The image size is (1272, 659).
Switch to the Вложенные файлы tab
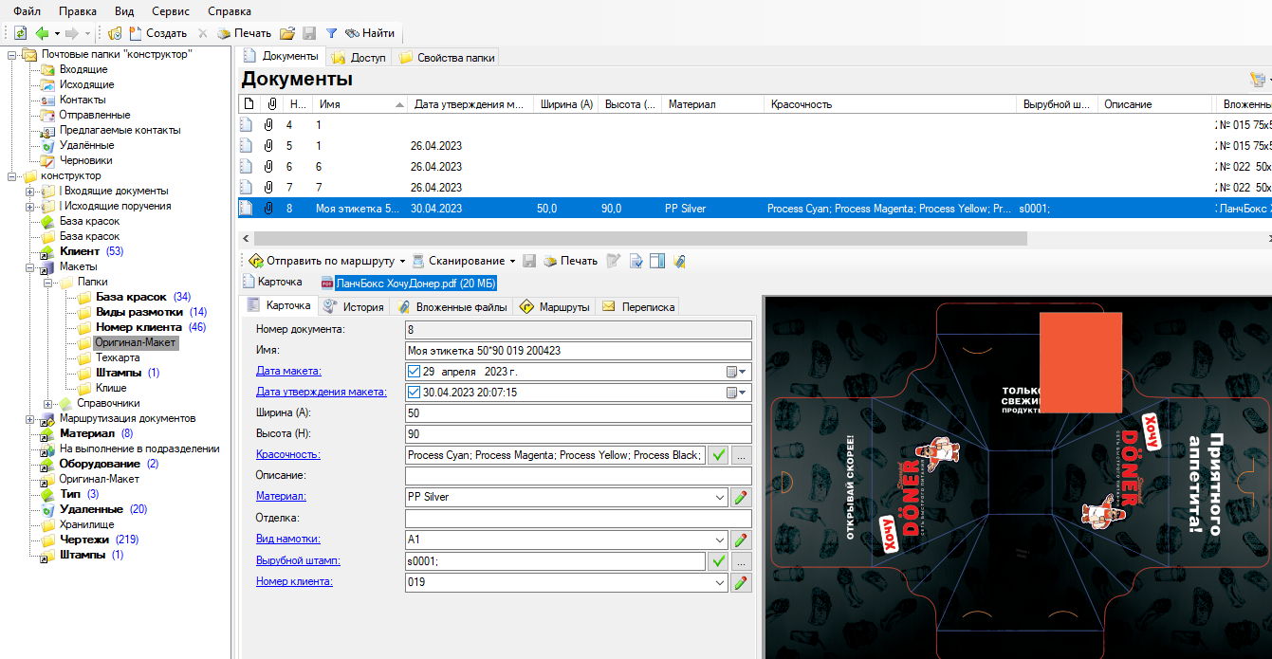452,307
